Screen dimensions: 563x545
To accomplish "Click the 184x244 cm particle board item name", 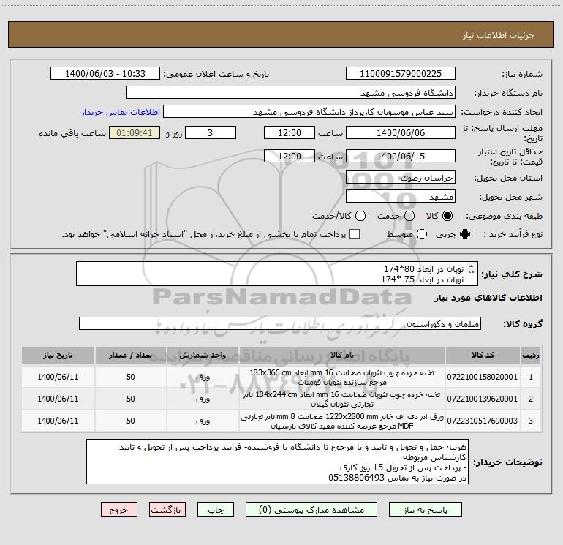I will (x=342, y=399).
